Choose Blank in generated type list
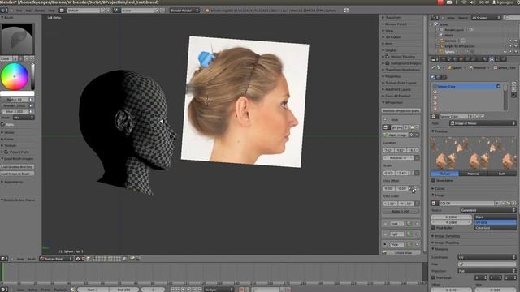The height and width of the screenshot is (292, 520). pyautogui.click(x=496, y=217)
